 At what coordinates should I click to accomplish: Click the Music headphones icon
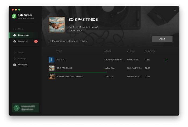pyautogui.click(x=15, y=29)
